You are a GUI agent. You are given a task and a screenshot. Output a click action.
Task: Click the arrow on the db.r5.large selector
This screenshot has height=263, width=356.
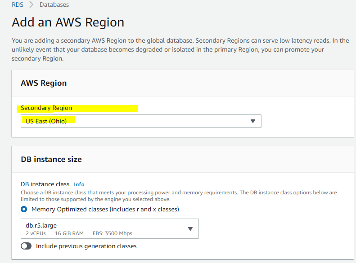pos(190,229)
